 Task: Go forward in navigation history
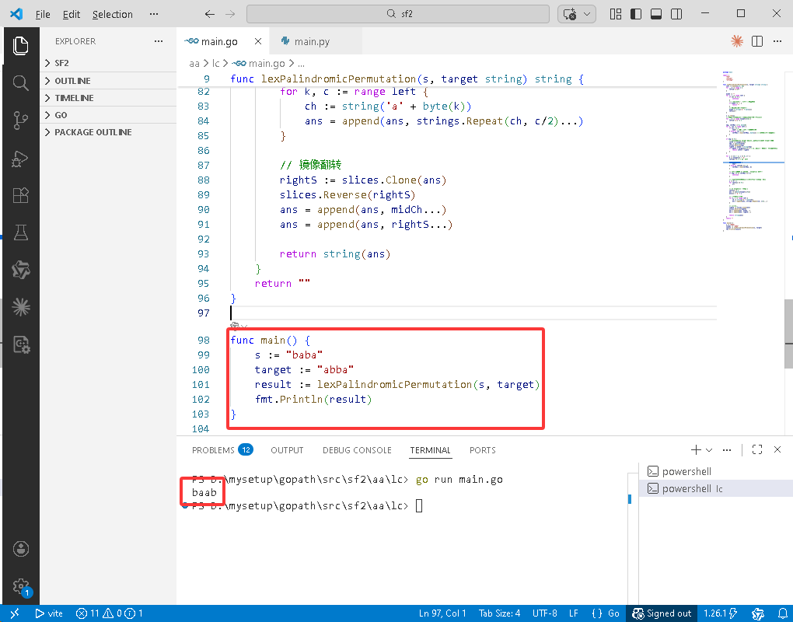pos(230,14)
